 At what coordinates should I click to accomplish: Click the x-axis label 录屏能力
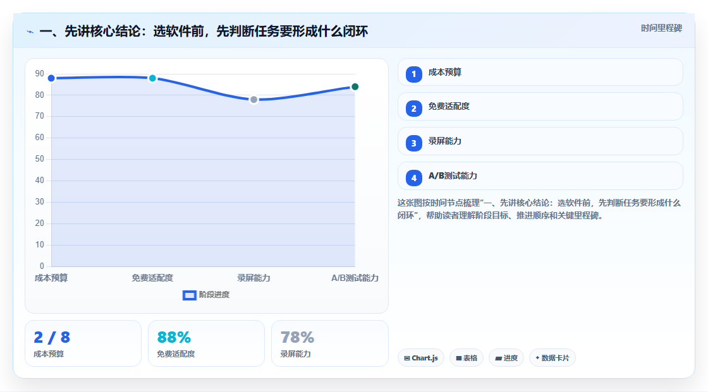253,278
